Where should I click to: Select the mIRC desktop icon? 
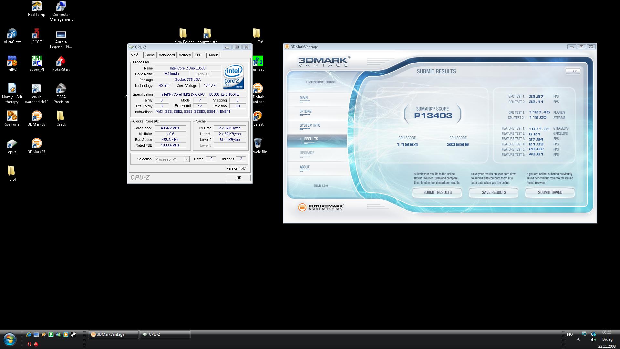click(x=12, y=64)
